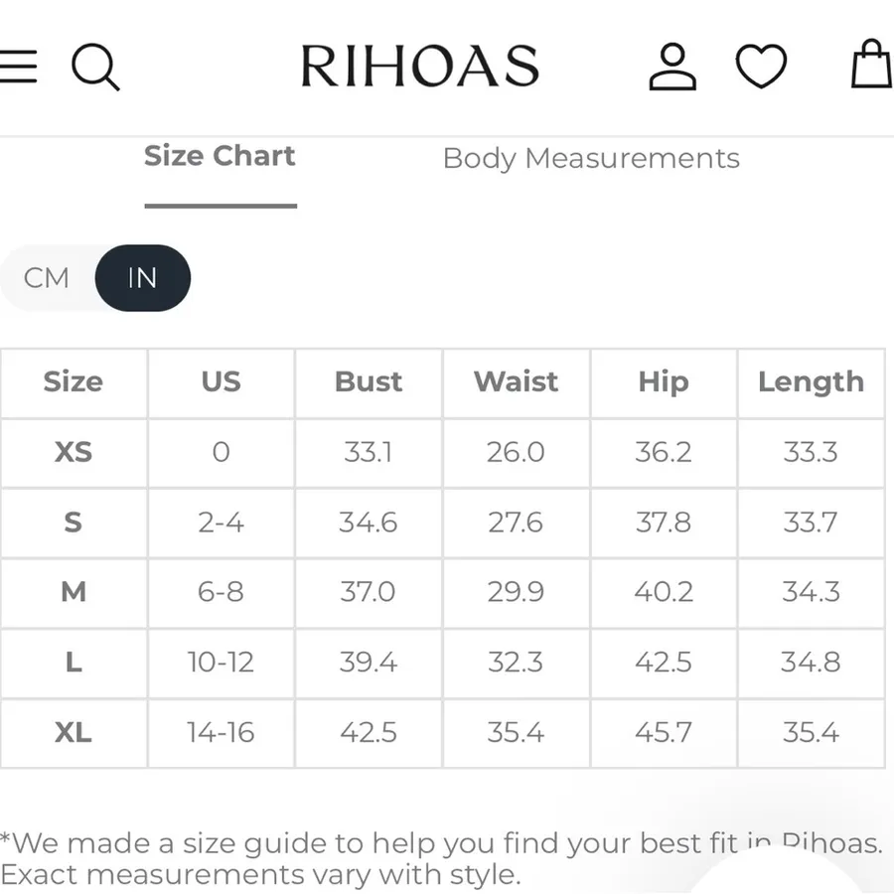Open the shopping bag icon
Image resolution: width=894 pixels, height=894 pixels.
872,64
